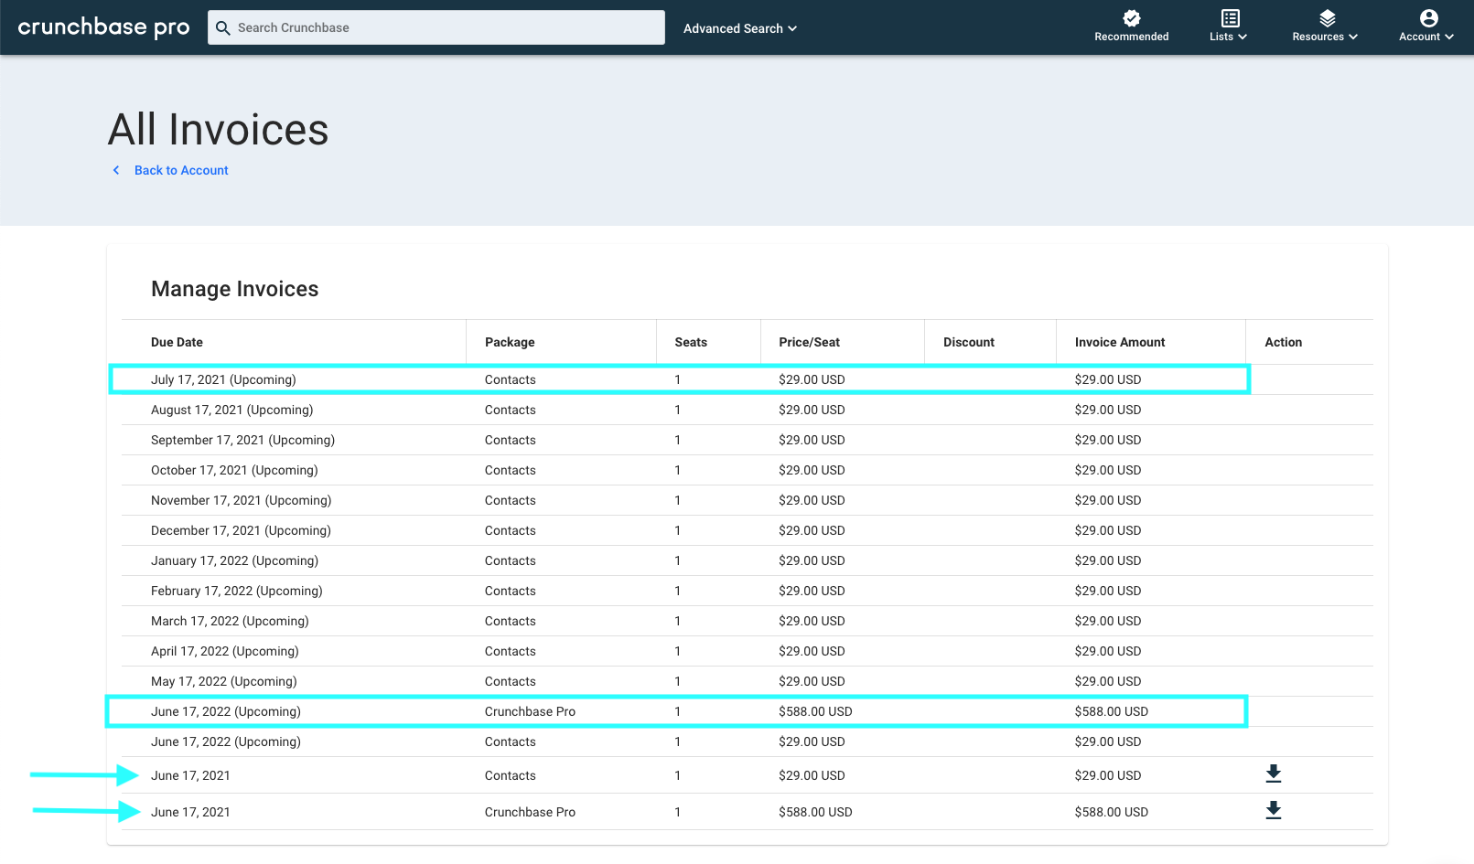Select the October 17, 2021 (Upcoming) date
Image resolution: width=1474 pixels, height=864 pixels.
234,470
